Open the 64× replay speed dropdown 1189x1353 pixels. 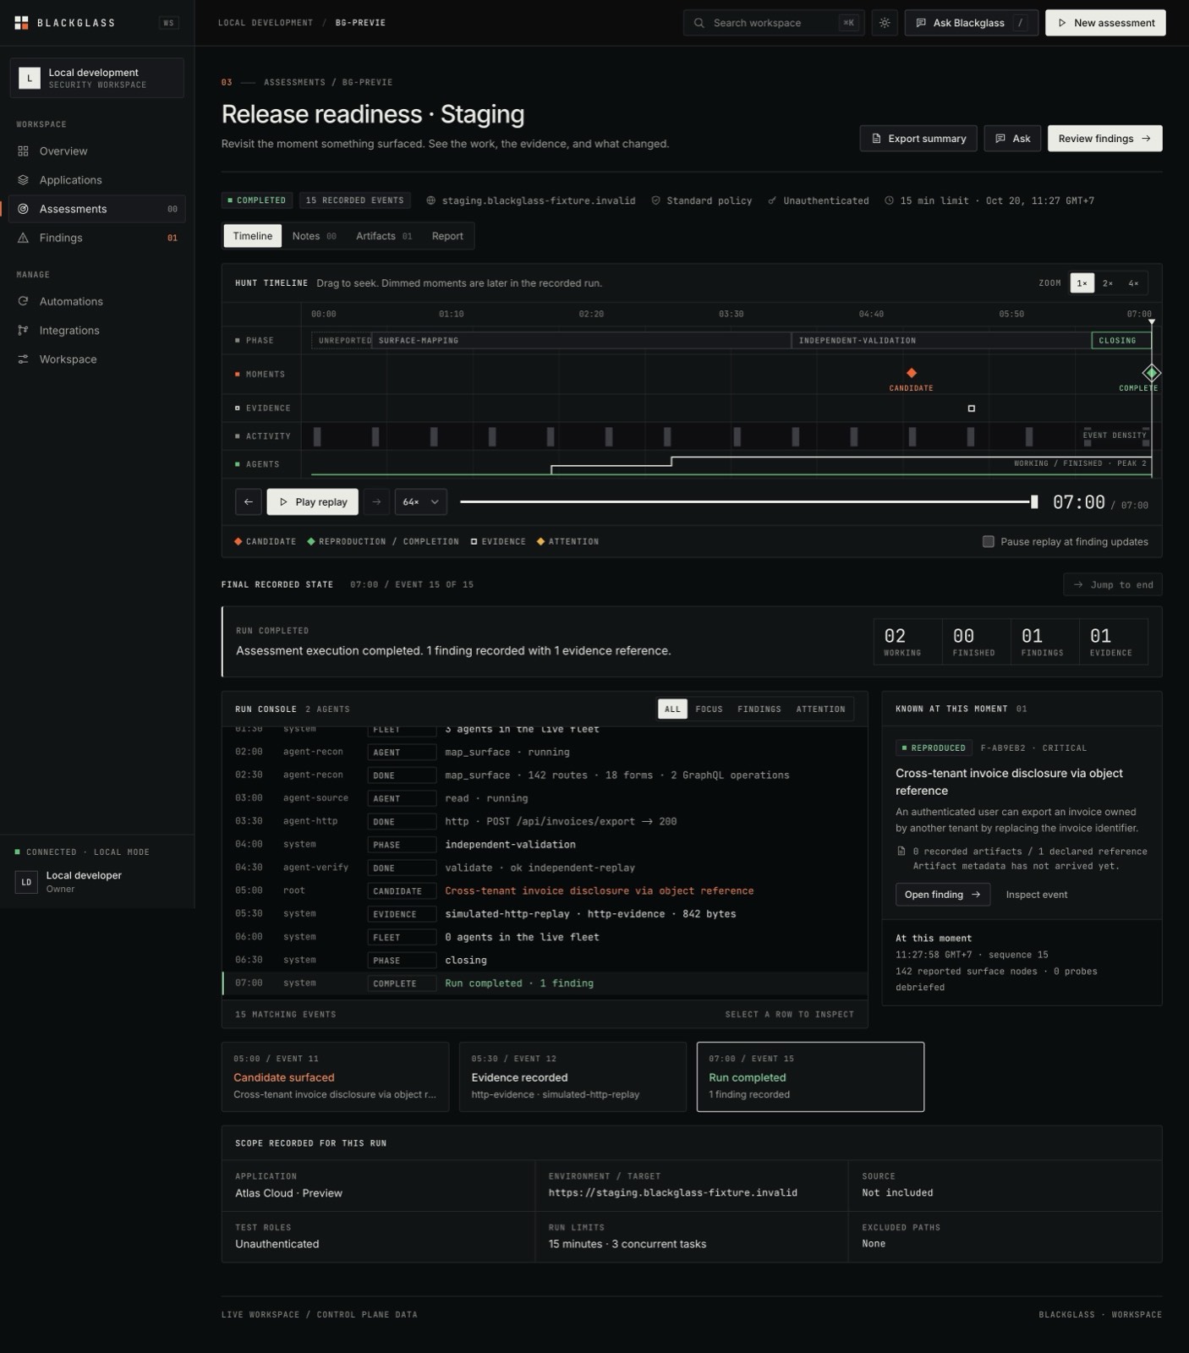tap(420, 501)
